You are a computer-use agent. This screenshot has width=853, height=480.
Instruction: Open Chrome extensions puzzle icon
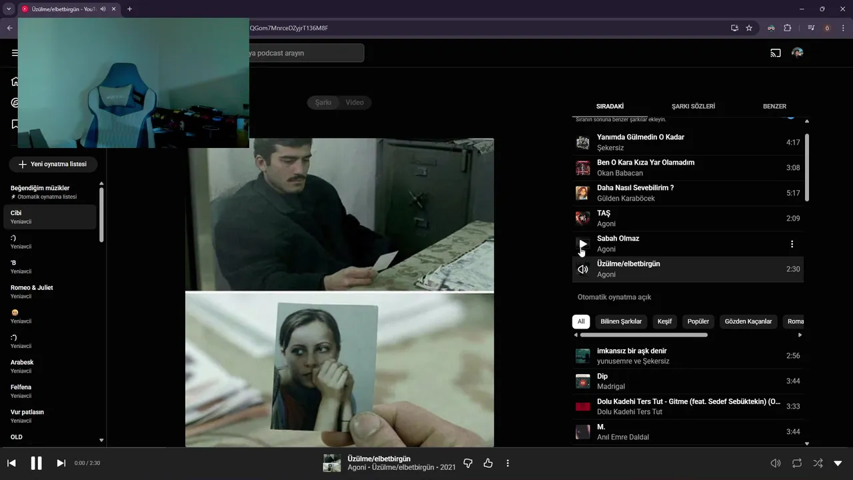pos(787,28)
